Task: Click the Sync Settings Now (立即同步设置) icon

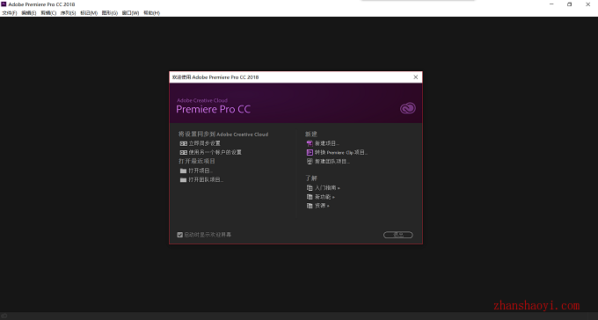Action: click(x=184, y=143)
